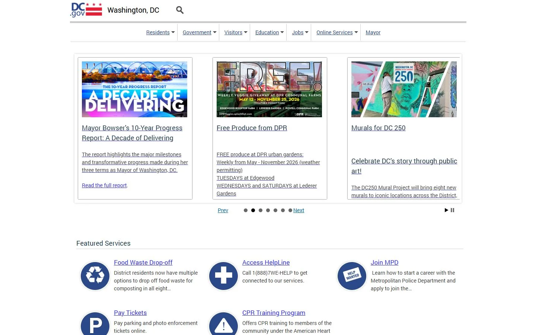Click the Decade of Delivering banner image
Image resolution: width=536 pixels, height=335 pixels.
134,89
